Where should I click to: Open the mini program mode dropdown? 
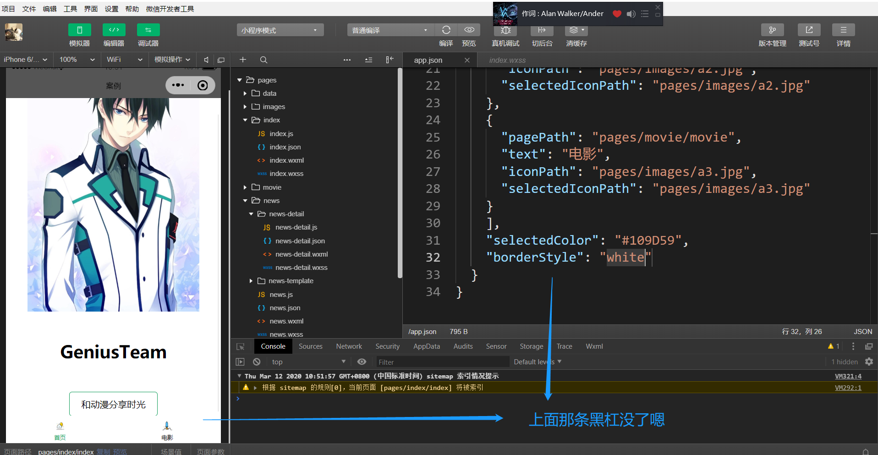(x=280, y=30)
